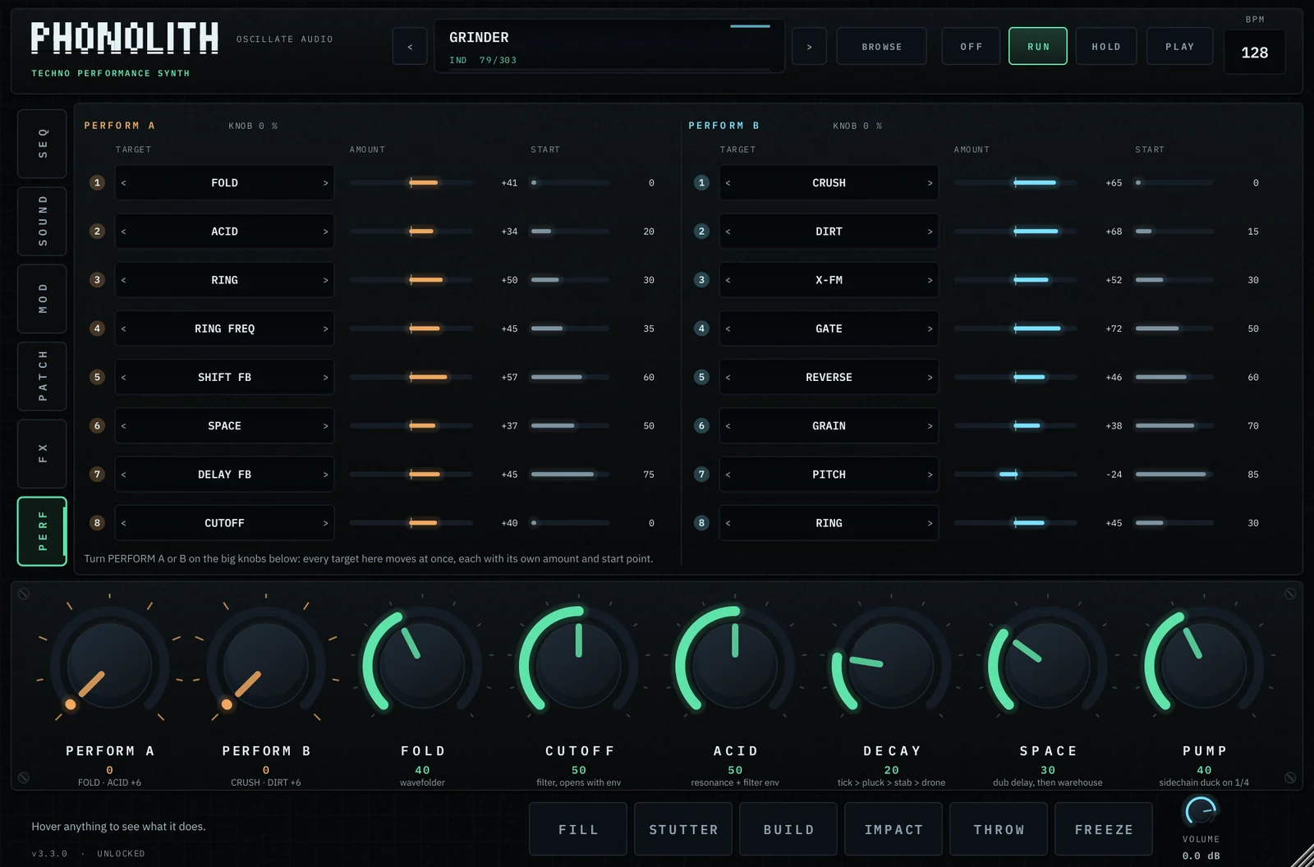Click the FOLD wavefolder knob

[x=422, y=663]
